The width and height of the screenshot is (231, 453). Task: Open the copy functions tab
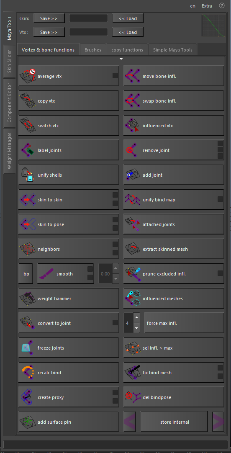[127, 50]
